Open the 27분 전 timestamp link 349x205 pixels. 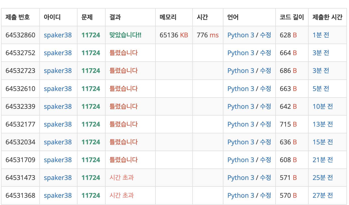[322, 195]
